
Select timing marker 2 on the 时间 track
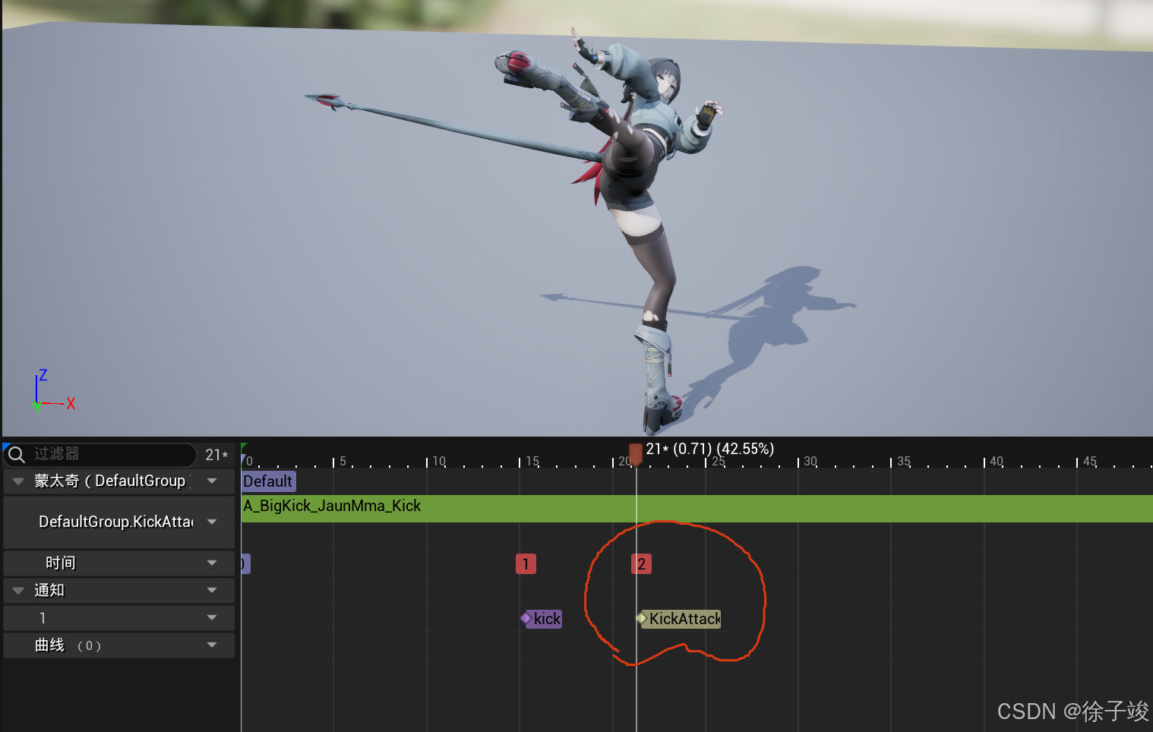pos(641,564)
